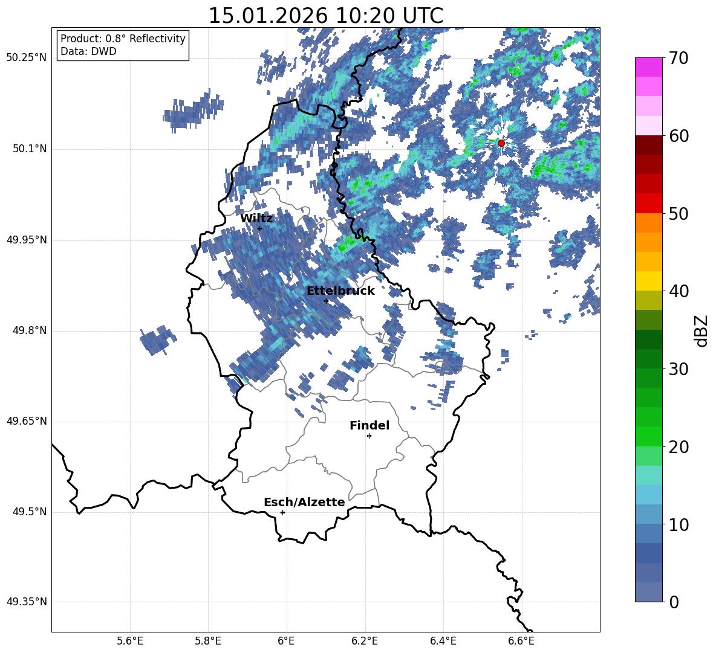Screen dimensions: 716x653
Task: Click the 6.4°E longitude tick label
Action: 443,641
